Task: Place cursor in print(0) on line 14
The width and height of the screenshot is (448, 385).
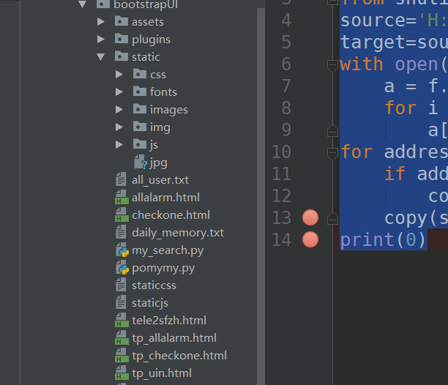Action: [x=383, y=239]
